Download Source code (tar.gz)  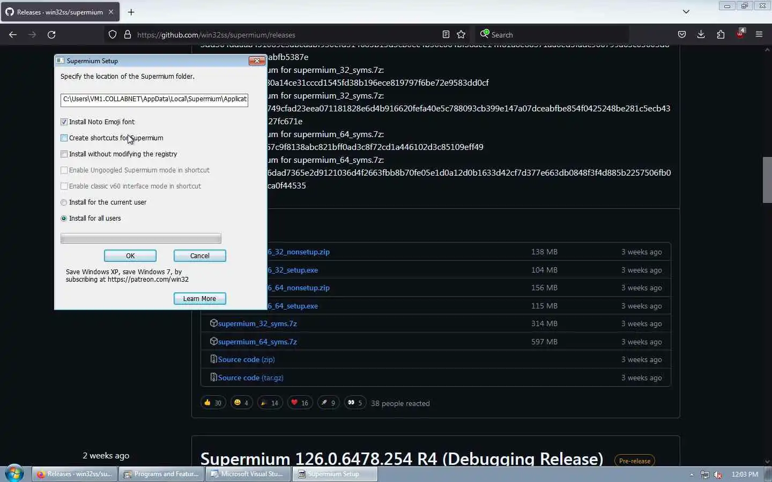coord(251,378)
